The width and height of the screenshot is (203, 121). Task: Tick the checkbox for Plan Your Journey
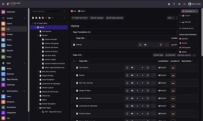pos(74,83)
